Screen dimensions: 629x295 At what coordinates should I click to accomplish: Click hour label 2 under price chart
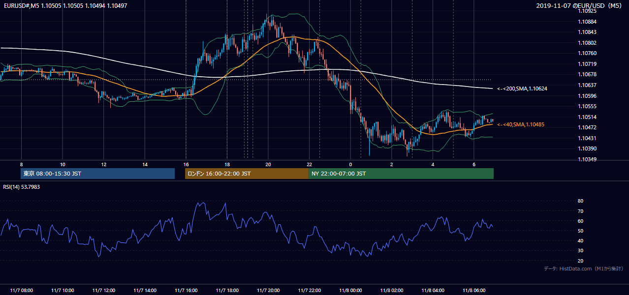click(392, 164)
